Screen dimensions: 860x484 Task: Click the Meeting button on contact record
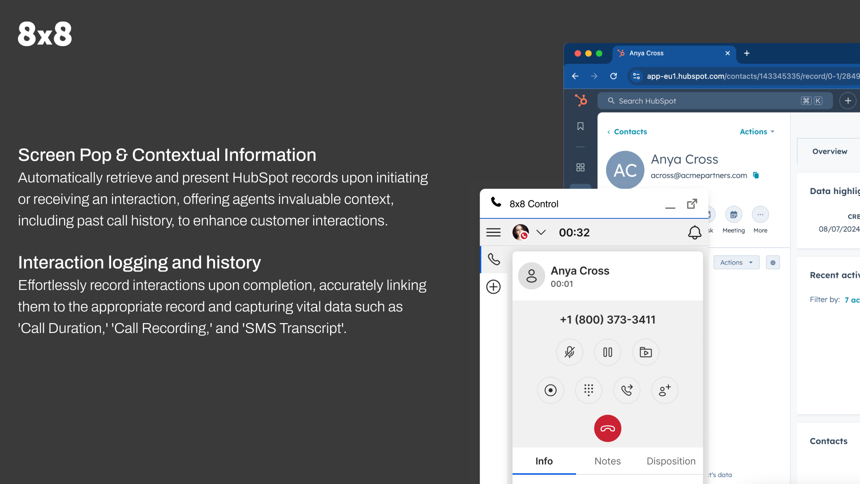(733, 215)
